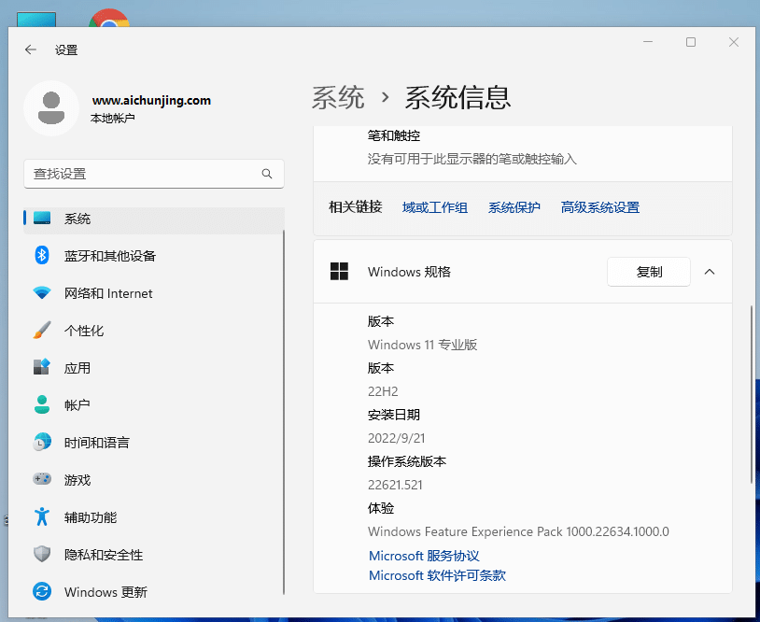Click the install date 2022/9/21
The height and width of the screenshot is (622, 760).
point(397,438)
